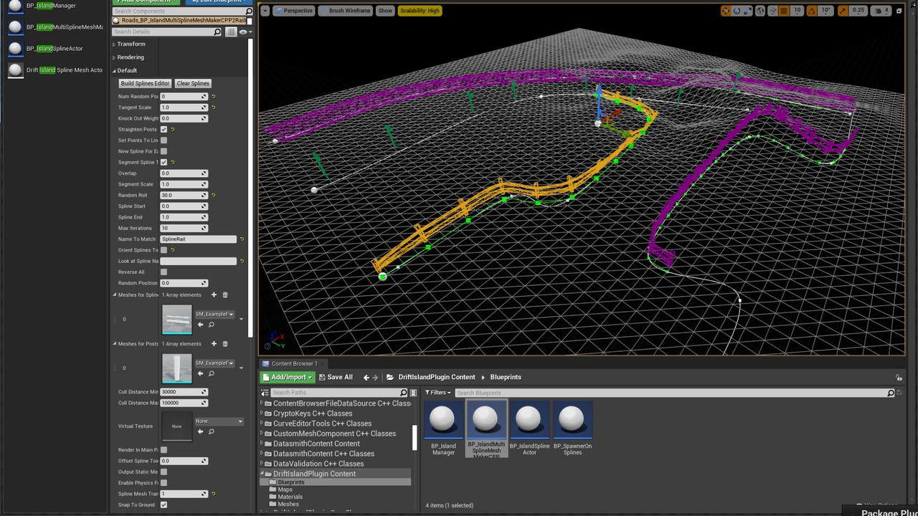Enable New Spline For Each checkbox

pyautogui.click(x=164, y=151)
